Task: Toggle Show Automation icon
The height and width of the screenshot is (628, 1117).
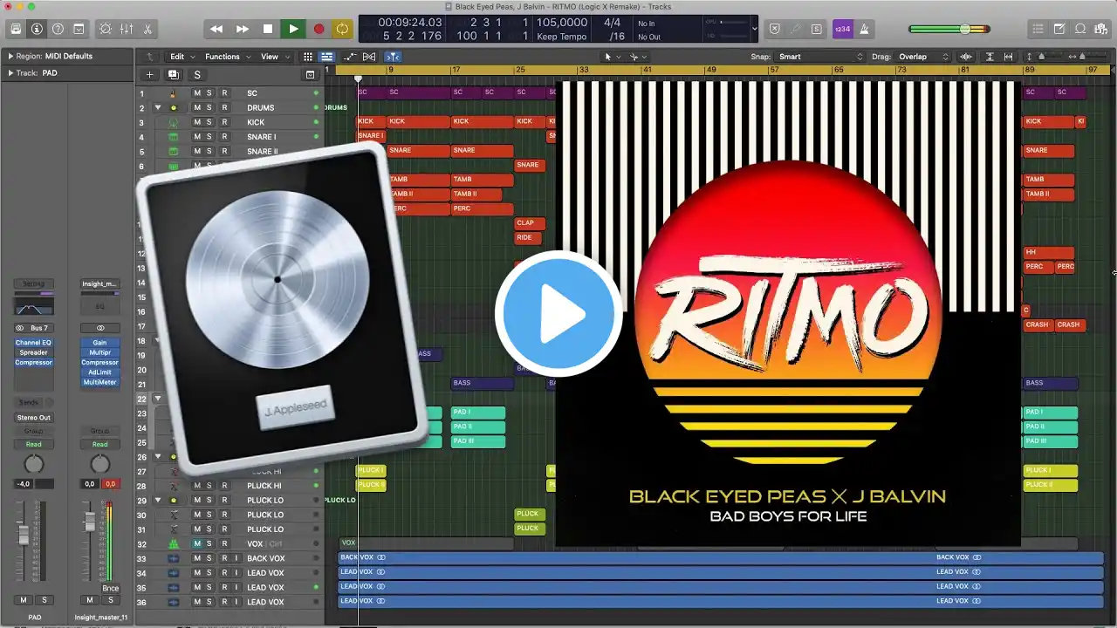Action: coord(350,57)
